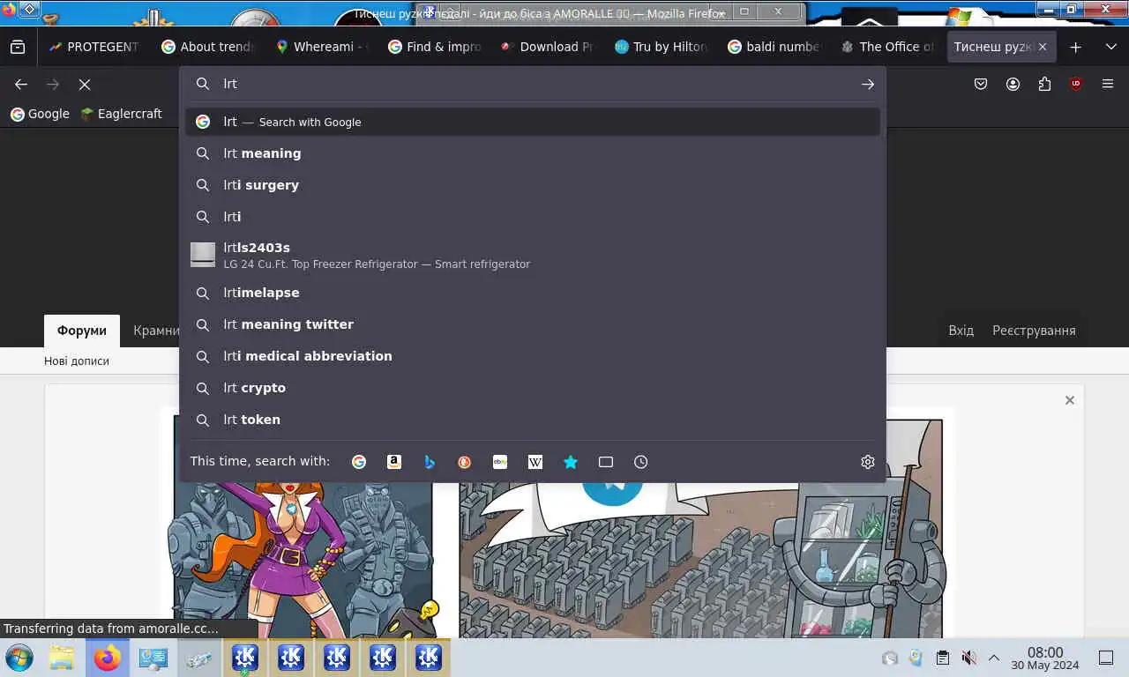Viewport: 1129px width, 677px height.
Task: Close the current Тиснеш tab
Action: 1043,47
